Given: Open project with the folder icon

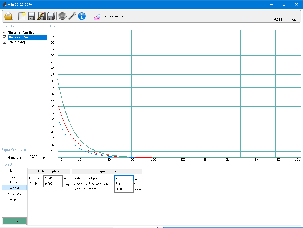Looking at the screenshot, I should 8,16.
